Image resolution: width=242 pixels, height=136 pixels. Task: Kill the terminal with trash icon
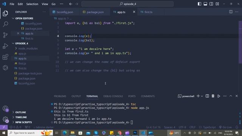coord(213,96)
